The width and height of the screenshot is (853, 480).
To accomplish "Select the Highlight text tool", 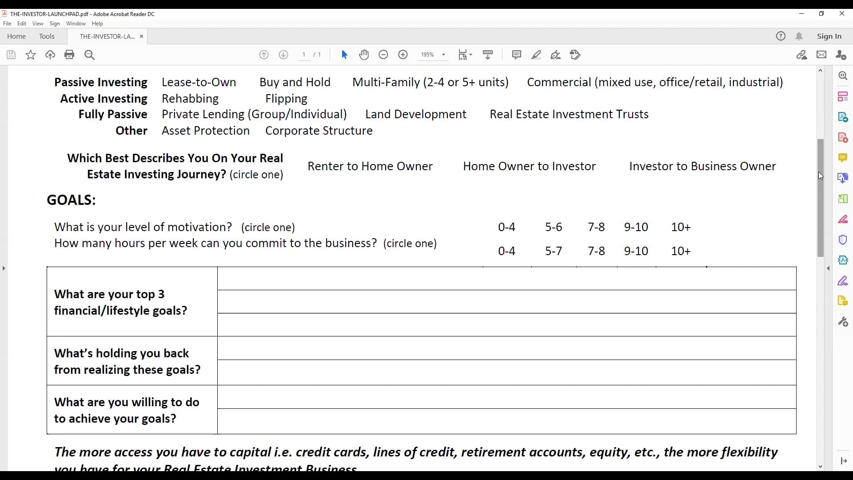I will (536, 55).
